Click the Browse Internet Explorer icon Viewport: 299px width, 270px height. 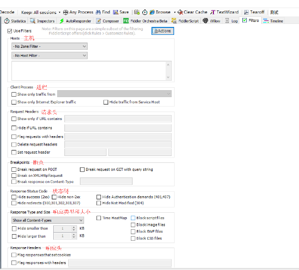(152, 12)
